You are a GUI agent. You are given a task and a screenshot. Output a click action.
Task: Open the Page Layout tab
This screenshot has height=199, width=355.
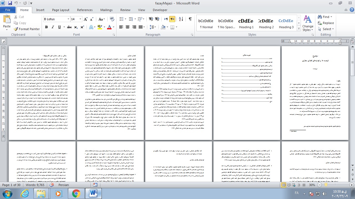point(61,10)
